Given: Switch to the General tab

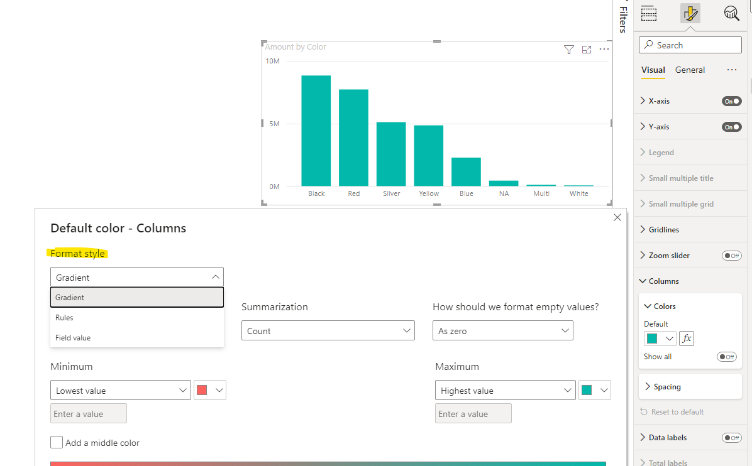Looking at the screenshot, I should [x=690, y=70].
